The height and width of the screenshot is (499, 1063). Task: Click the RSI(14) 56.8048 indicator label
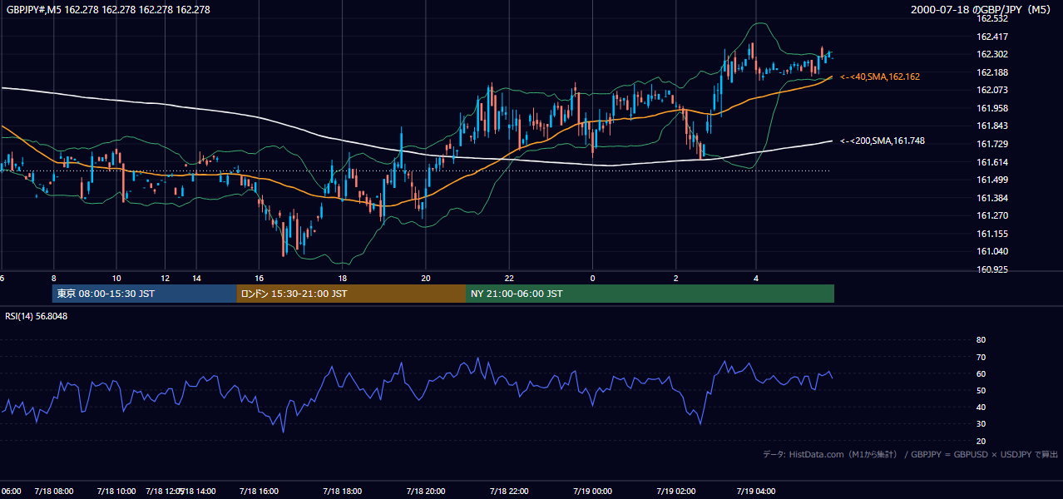(x=37, y=316)
